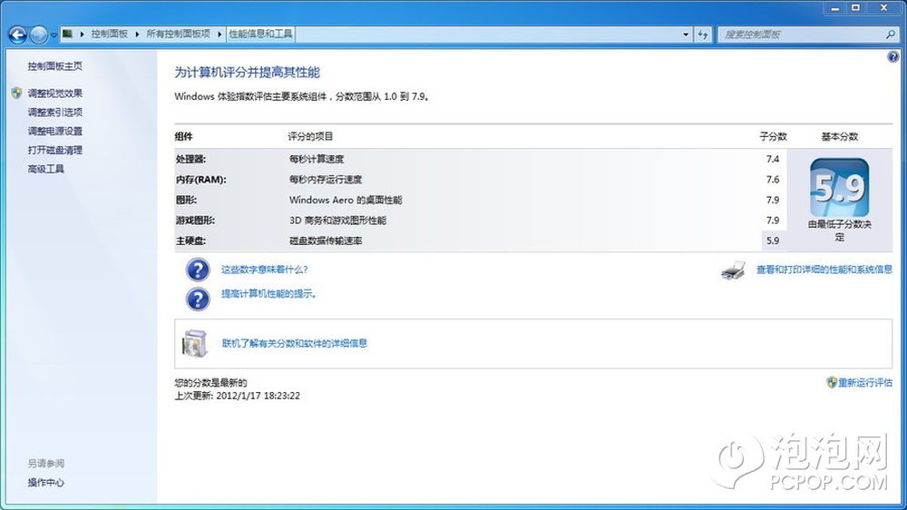Open 调整索引选项 link

click(x=55, y=113)
